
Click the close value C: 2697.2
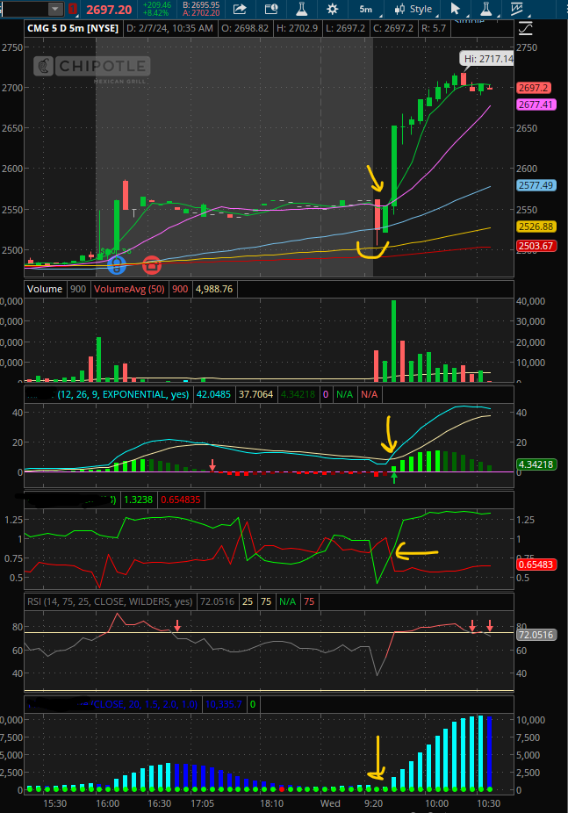(x=393, y=28)
